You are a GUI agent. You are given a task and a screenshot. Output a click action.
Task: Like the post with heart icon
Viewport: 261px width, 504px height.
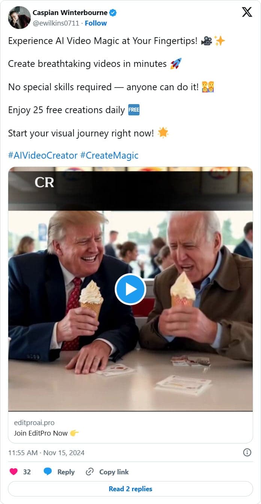click(x=14, y=472)
